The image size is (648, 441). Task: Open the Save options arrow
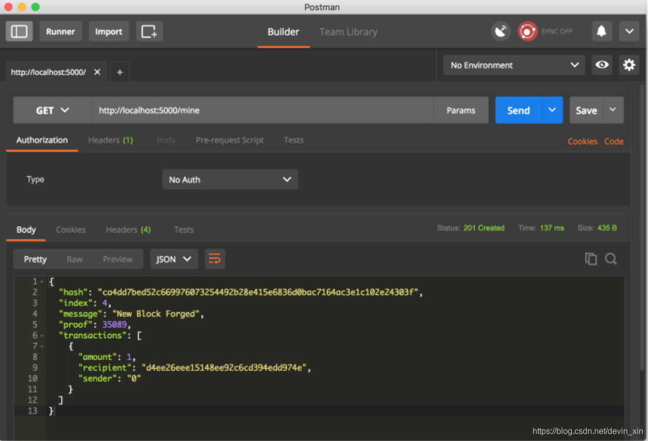click(x=613, y=110)
